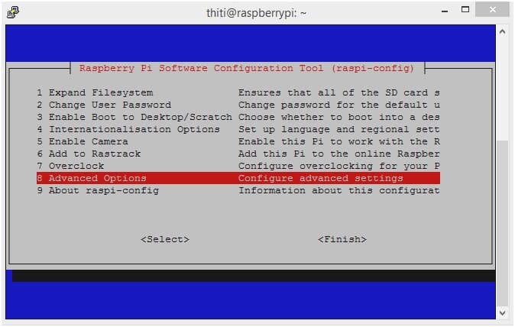
Task: Close the thiti@raspberrypi window
Action: [x=492, y=9]
